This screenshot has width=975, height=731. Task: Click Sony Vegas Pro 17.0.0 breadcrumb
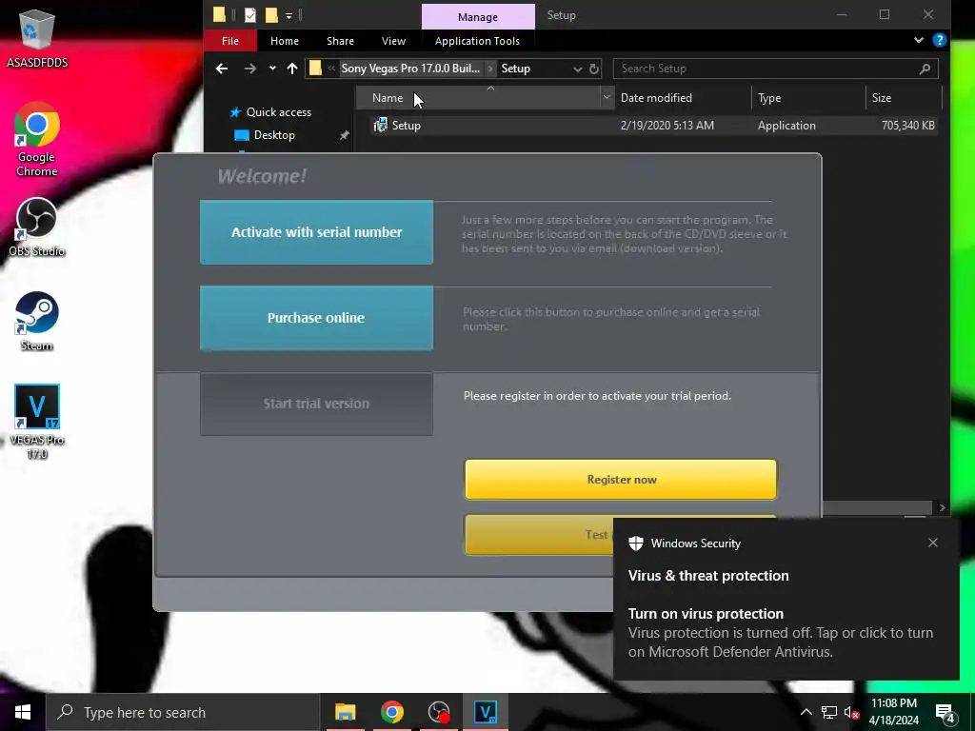pyautogui.click(x=410, y=69)
